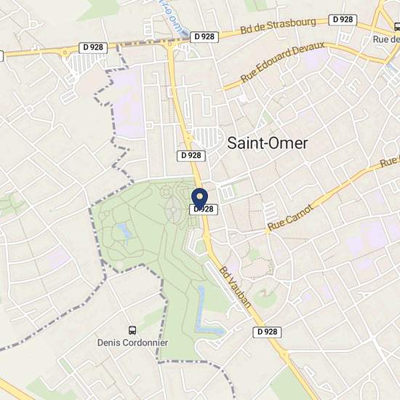Click the Denis Cordonnier stop name text

coord(132,343)
